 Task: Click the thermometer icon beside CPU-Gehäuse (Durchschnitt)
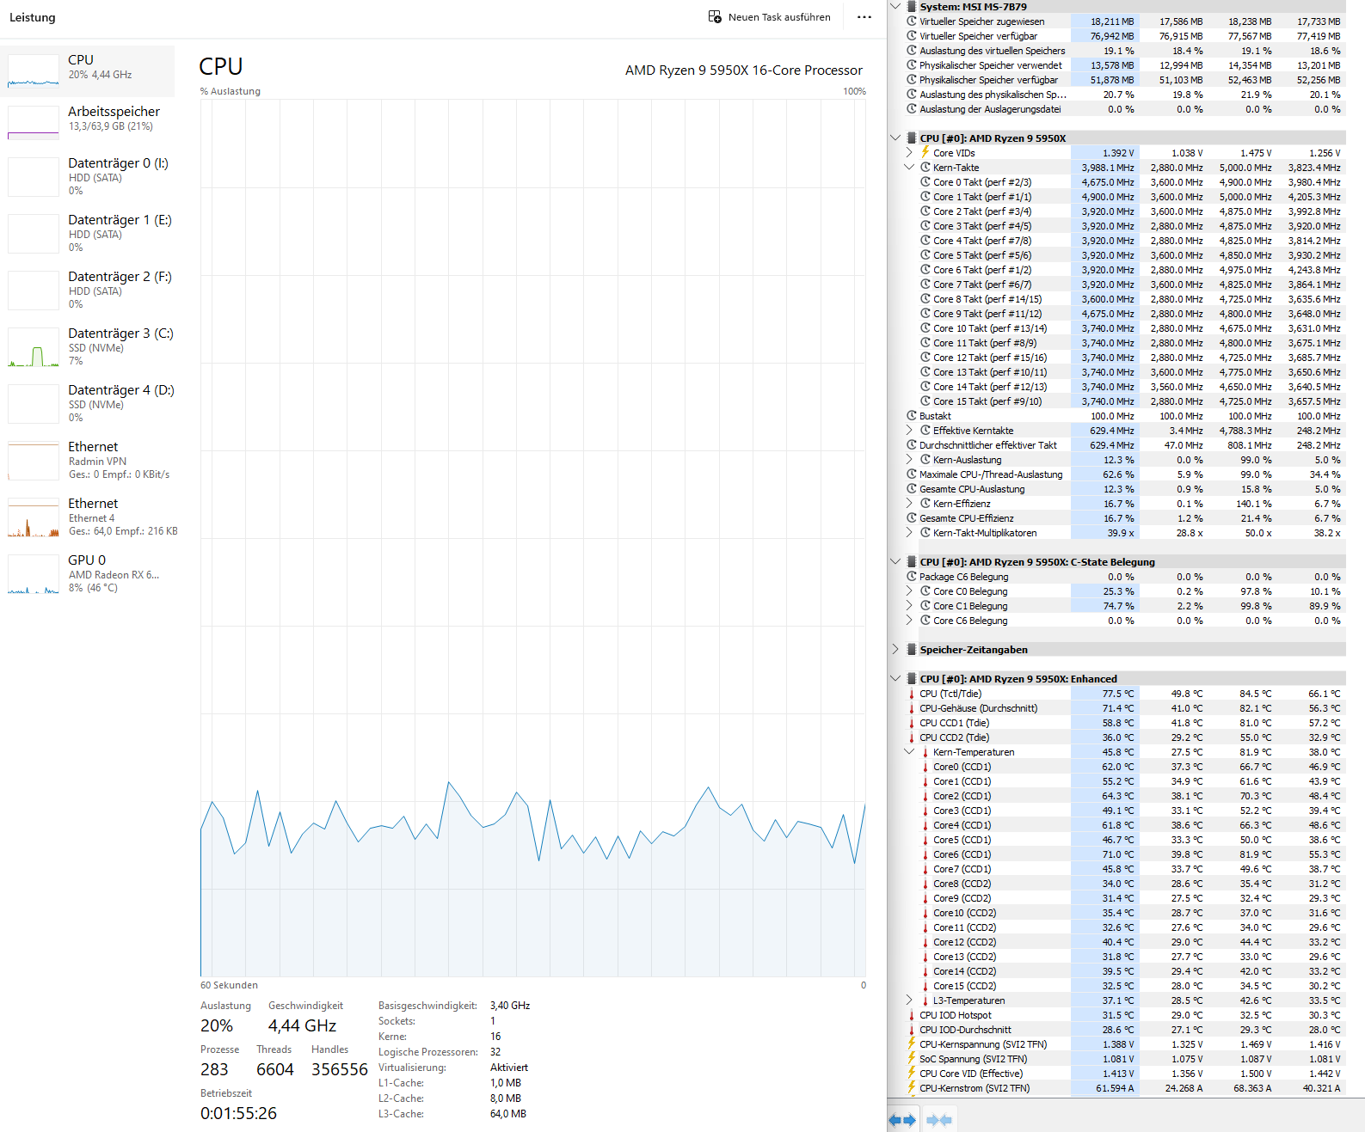(912, 708)
